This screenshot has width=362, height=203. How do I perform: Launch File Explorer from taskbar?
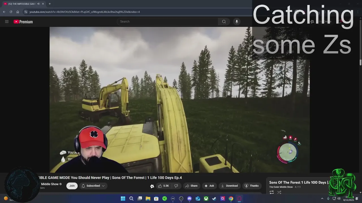[148, 198]
